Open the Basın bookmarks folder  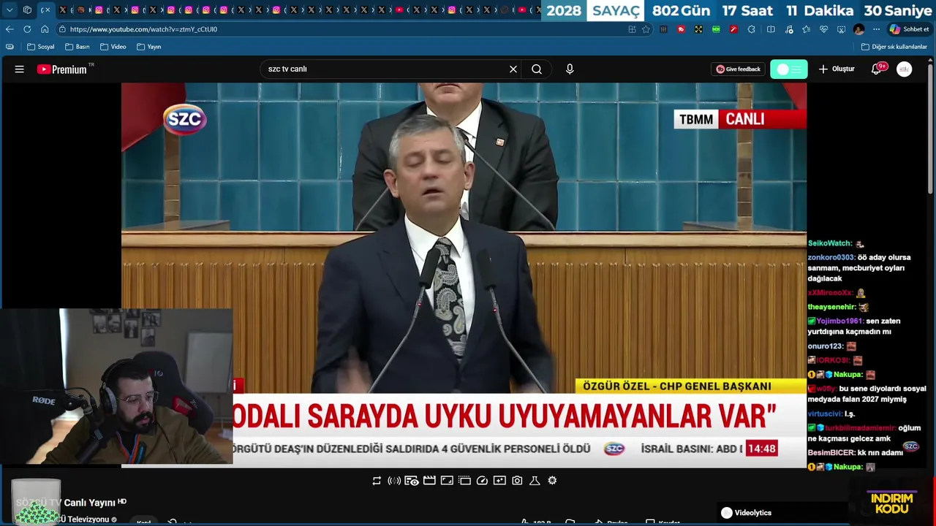click(x=78, y=47)
